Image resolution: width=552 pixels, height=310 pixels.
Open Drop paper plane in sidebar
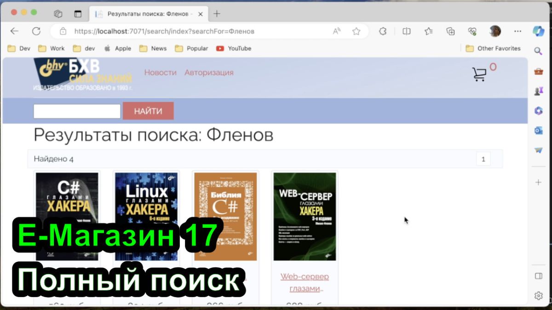[x=538, y=150]
